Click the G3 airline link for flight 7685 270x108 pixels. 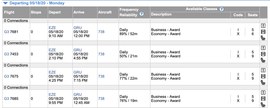6,99
